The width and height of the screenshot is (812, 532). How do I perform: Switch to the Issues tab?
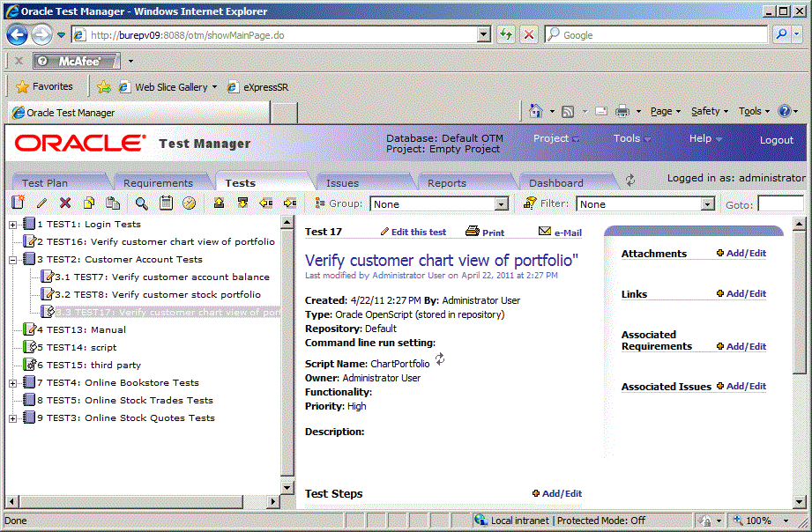(342, 182)
